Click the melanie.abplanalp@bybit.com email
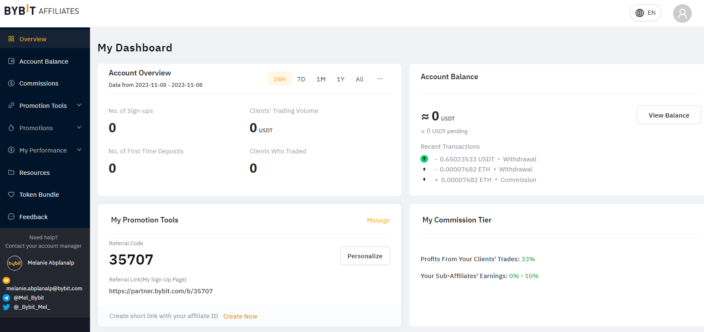 tap(44, 289)
